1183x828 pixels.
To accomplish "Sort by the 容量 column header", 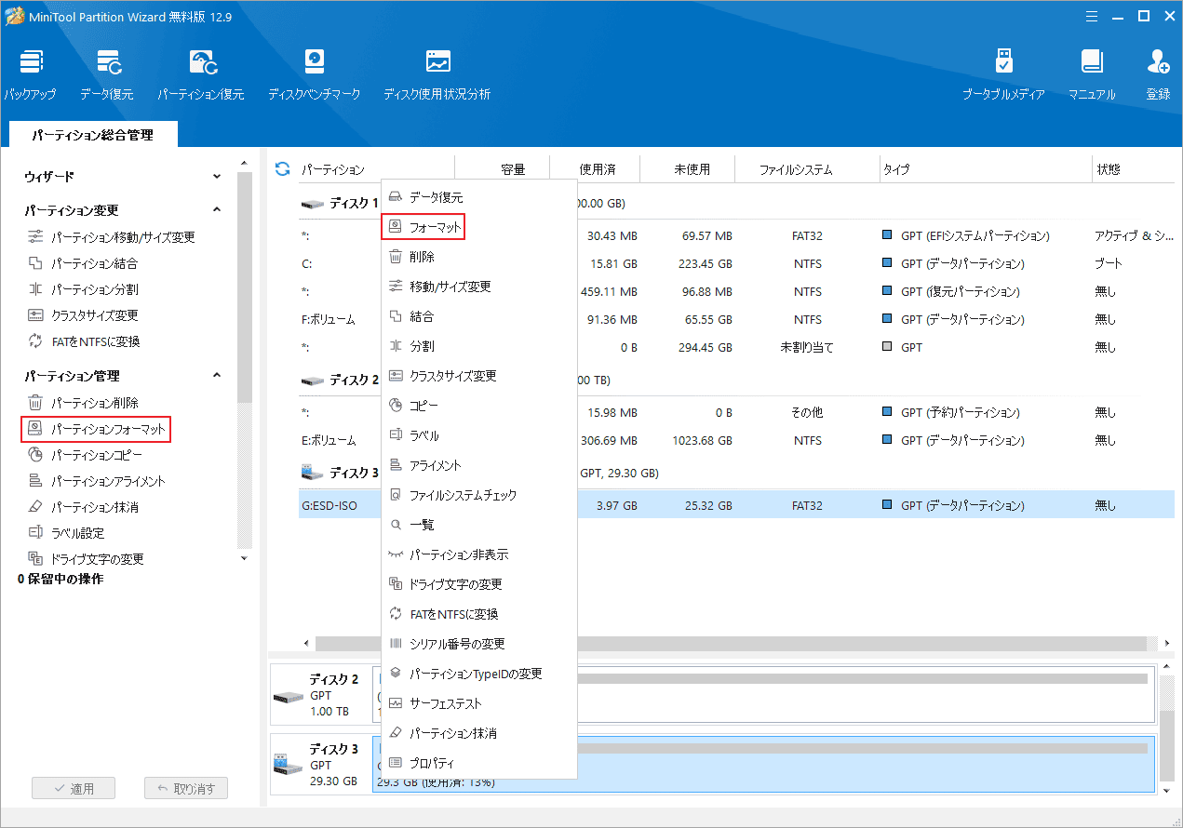I will click(x=513, y=169).
